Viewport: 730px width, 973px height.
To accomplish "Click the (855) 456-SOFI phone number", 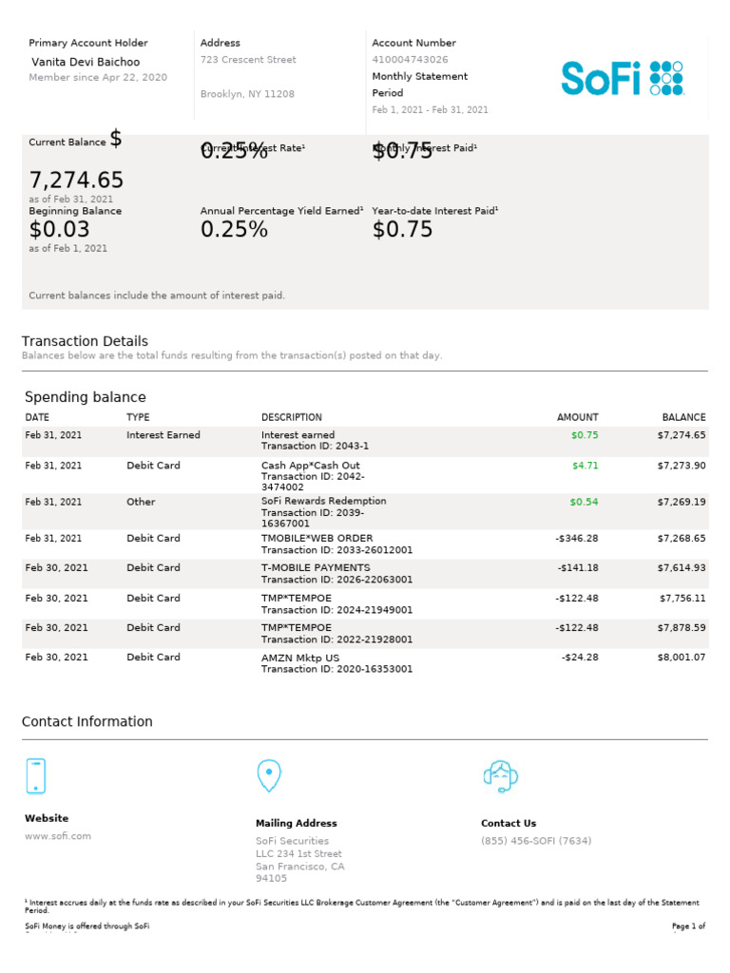I will click(x=536, y=841).
